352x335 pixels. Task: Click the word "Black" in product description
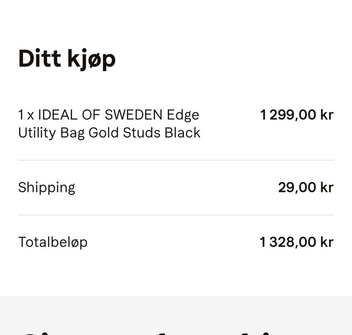click(x=182, y=133)
